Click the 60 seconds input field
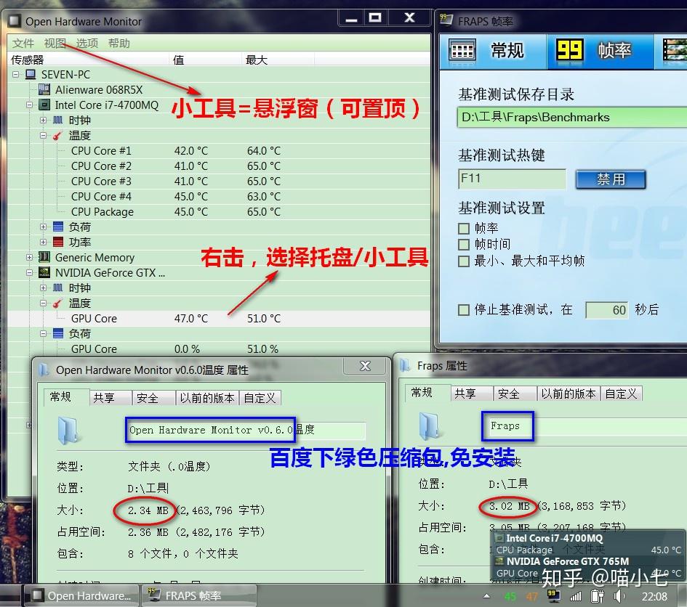 607,310
